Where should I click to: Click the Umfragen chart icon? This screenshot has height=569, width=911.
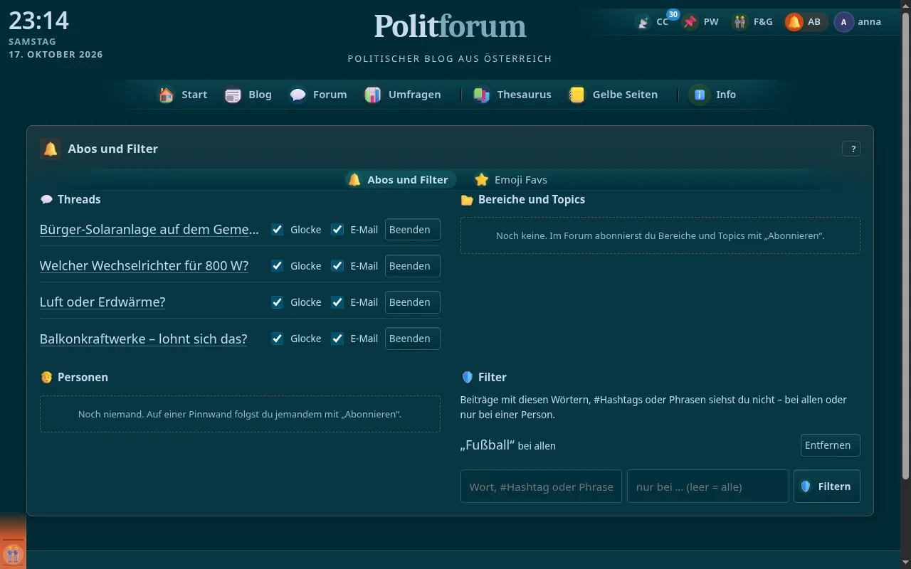[373, 95]
